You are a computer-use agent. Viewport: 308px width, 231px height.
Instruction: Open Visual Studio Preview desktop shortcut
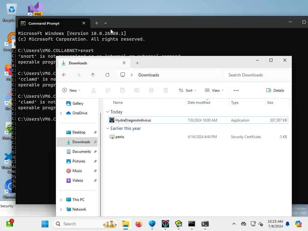(x=35, y=9)
